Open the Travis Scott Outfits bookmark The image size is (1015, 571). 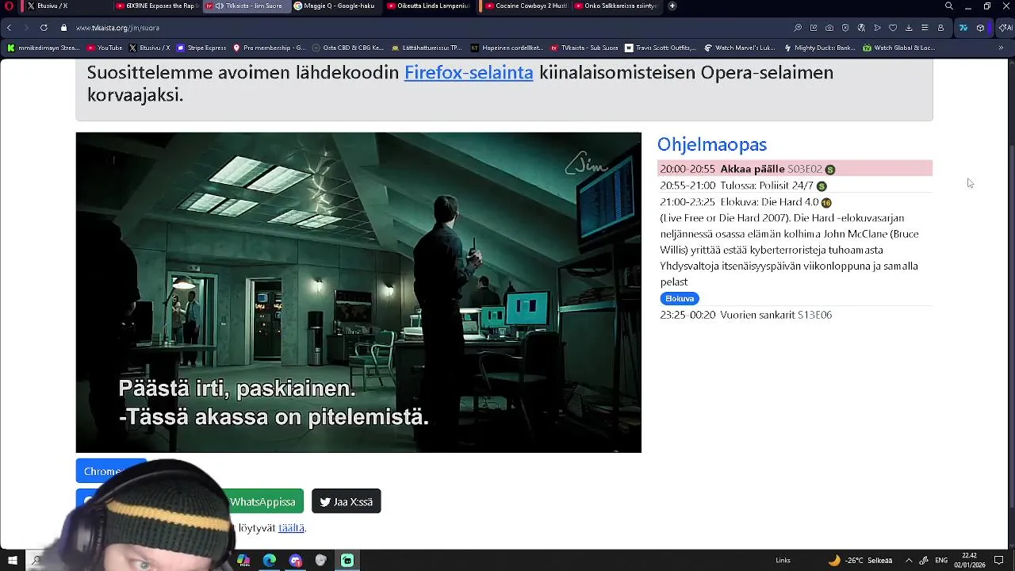click(660, 48)
